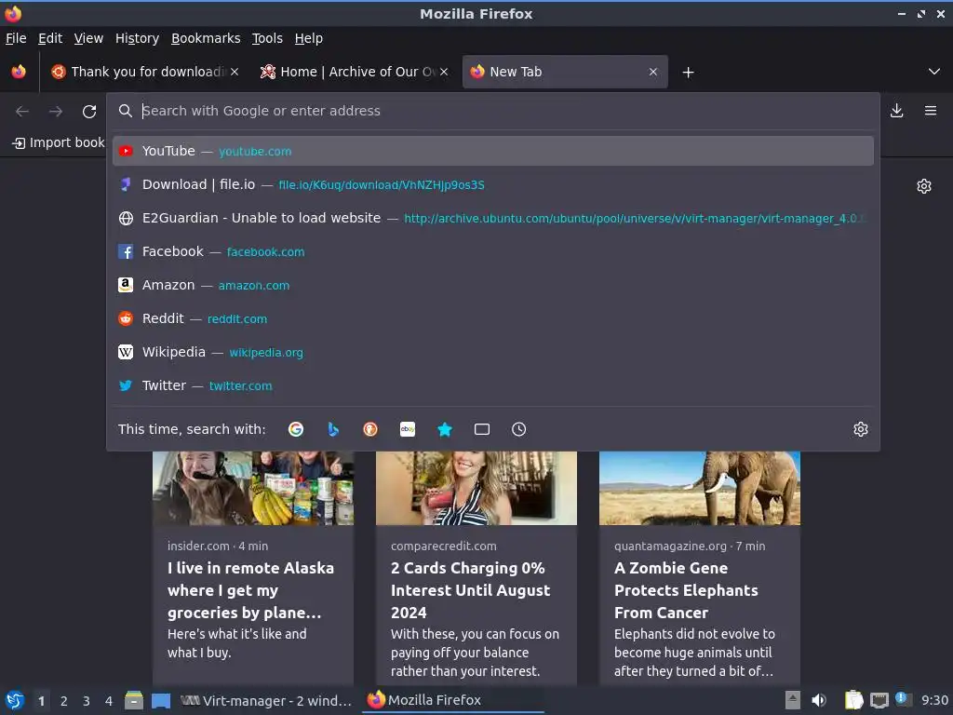Viewport: 953px width, 715px height.
Task: Open the Alaska groceries article thumbnail
Action: coord(253,488)
